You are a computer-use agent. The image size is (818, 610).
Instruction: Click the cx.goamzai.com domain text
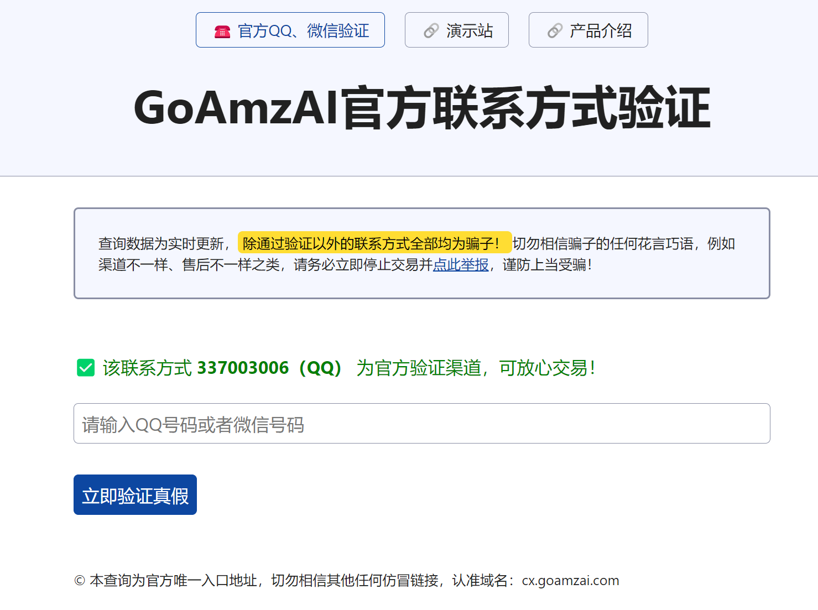pos(570,581)
